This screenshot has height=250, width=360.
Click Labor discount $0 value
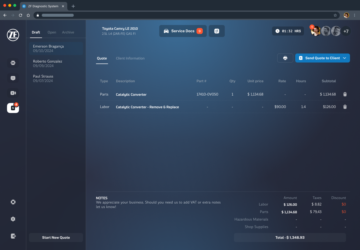tap(344, 204)
